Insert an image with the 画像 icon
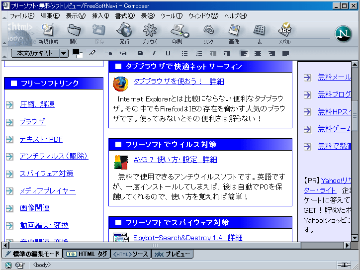 (x=234, y=33)
